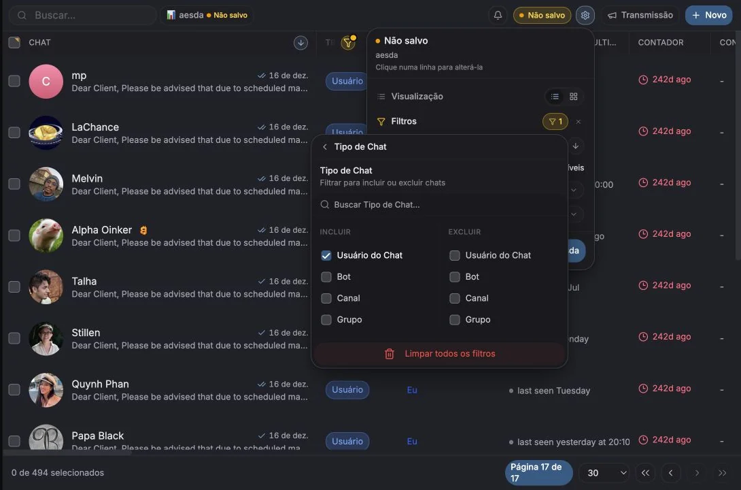Select the Talha row checkbox
The image size is (741, 490).
14,287
